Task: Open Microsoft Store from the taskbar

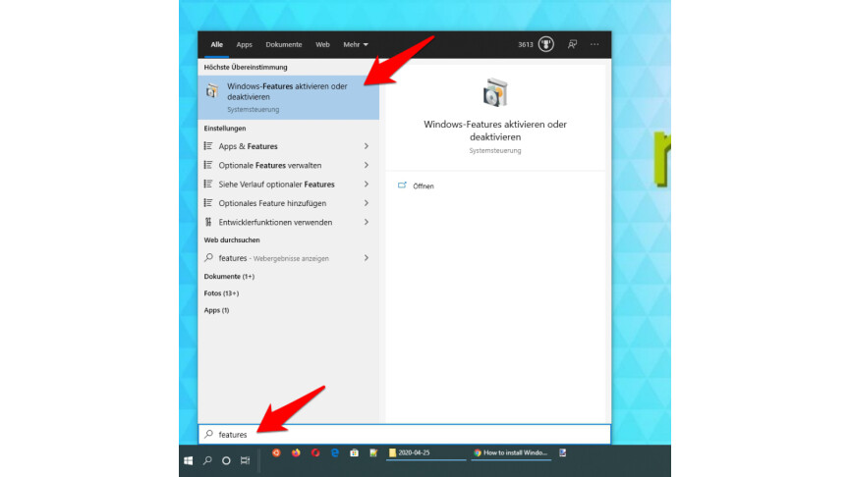Action: 354,453
